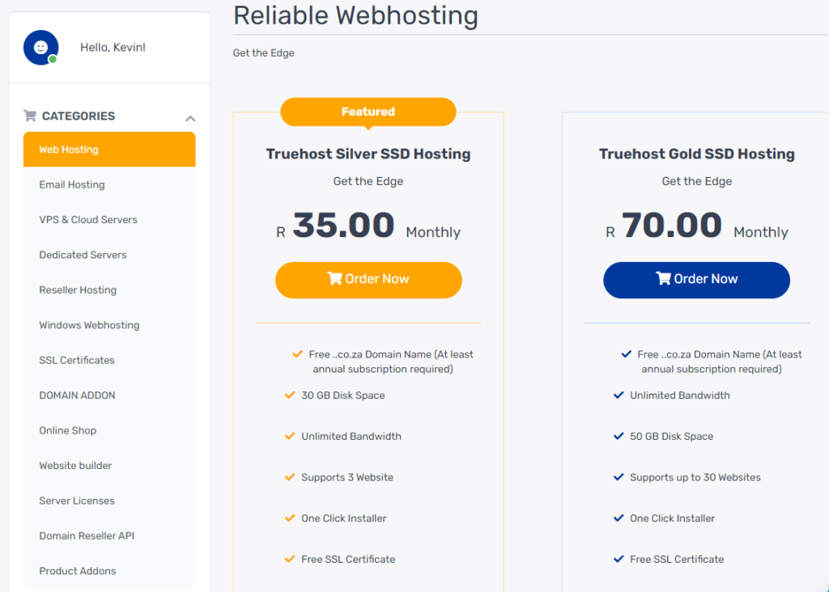
Task: Click the shopping cart icon beside Categories
Action: pos(30,116)
